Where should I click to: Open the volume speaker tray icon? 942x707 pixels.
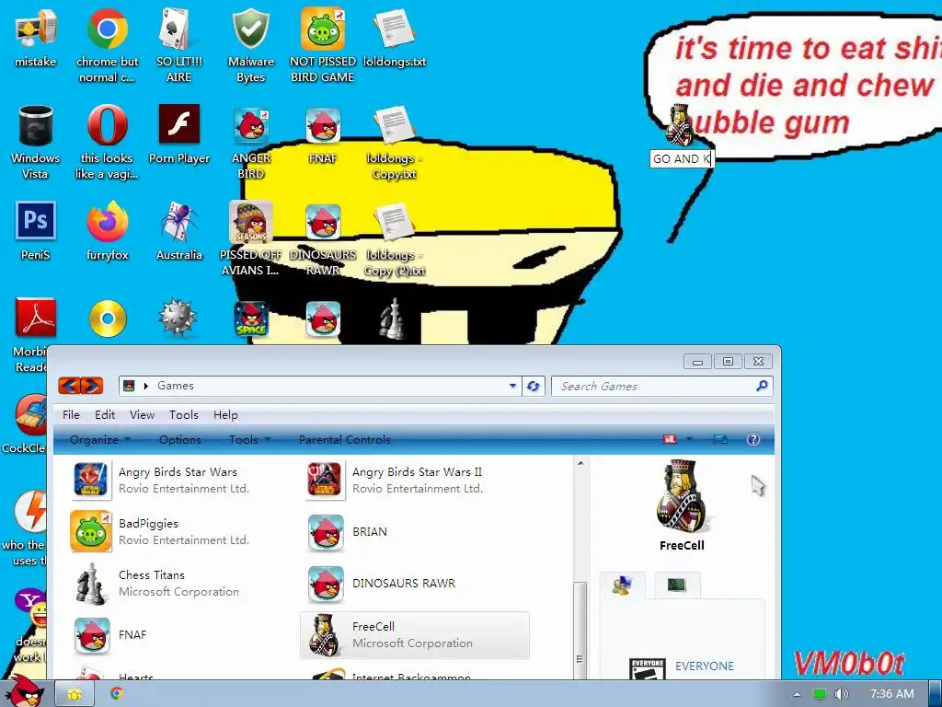click(x=842, y=694)
